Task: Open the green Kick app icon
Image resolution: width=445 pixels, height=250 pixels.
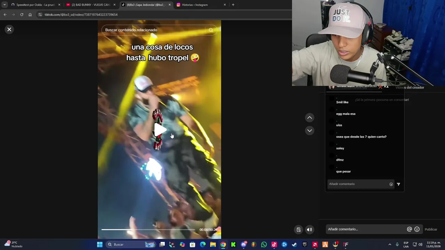Action: (233, 244)
